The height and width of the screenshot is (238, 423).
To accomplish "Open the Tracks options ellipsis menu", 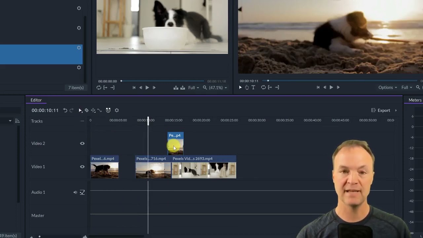I will coord(82,121).
